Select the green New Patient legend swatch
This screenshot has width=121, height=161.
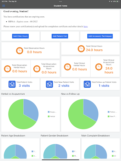click(x=109, y=116)
